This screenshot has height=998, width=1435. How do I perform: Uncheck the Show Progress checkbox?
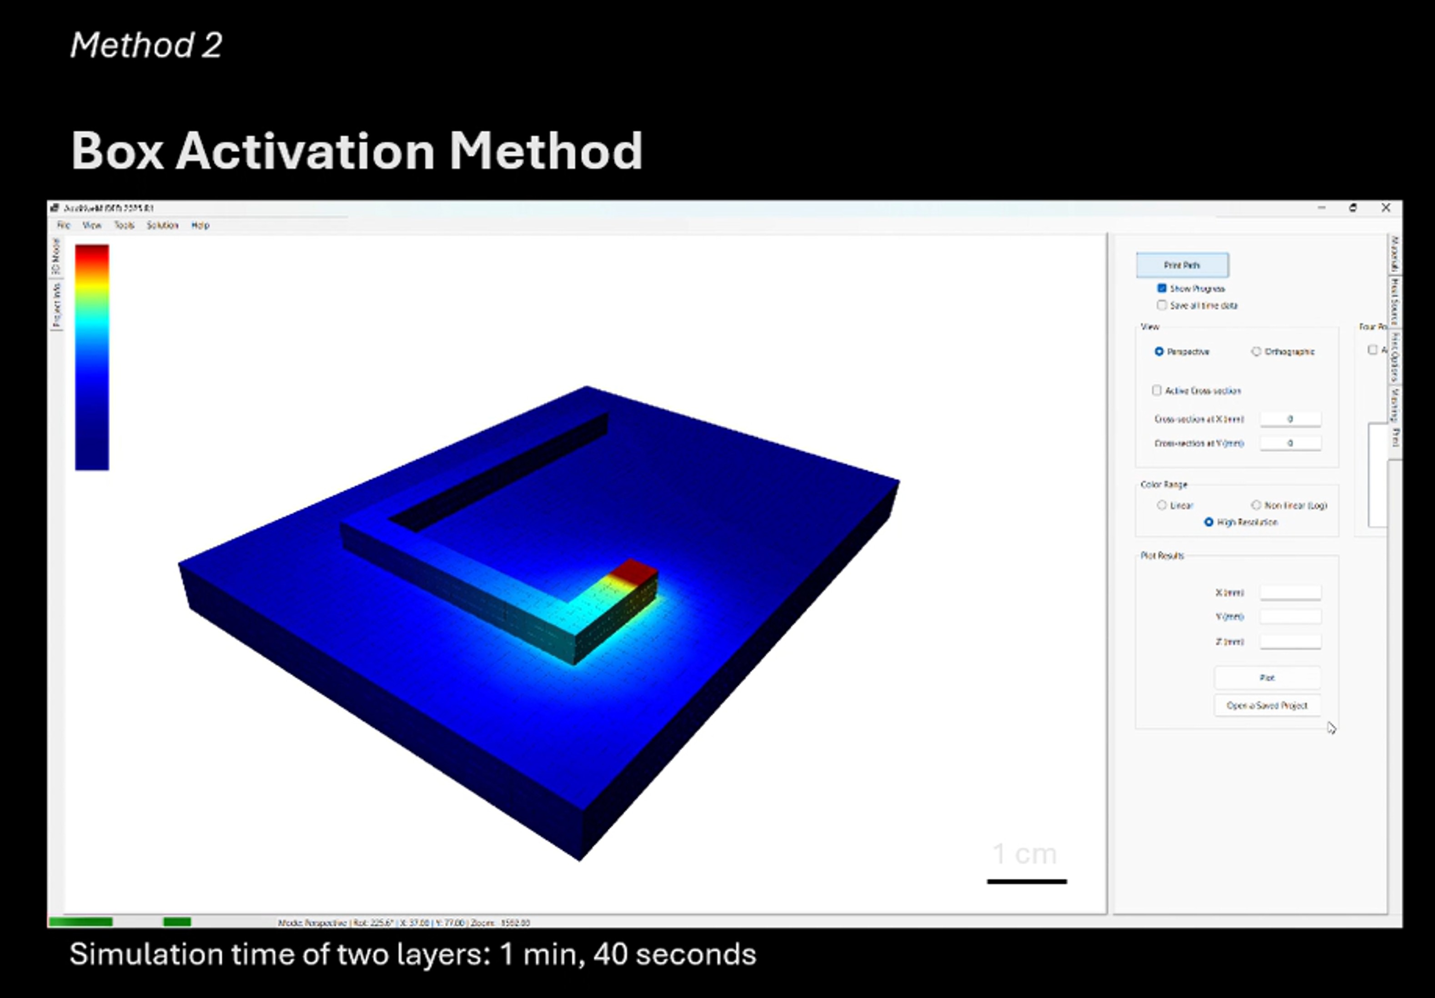[1162, 289]
